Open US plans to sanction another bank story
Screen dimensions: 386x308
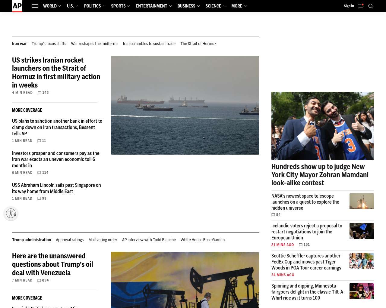57,127
